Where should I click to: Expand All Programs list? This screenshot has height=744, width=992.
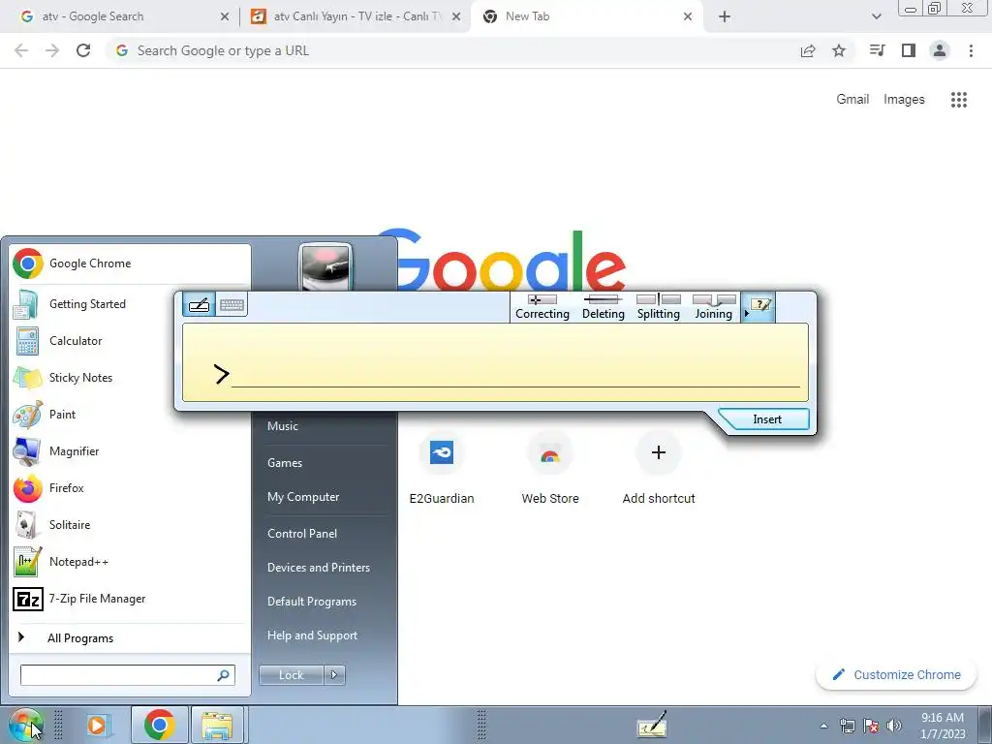pyautogui.click(x=131, y=637)
